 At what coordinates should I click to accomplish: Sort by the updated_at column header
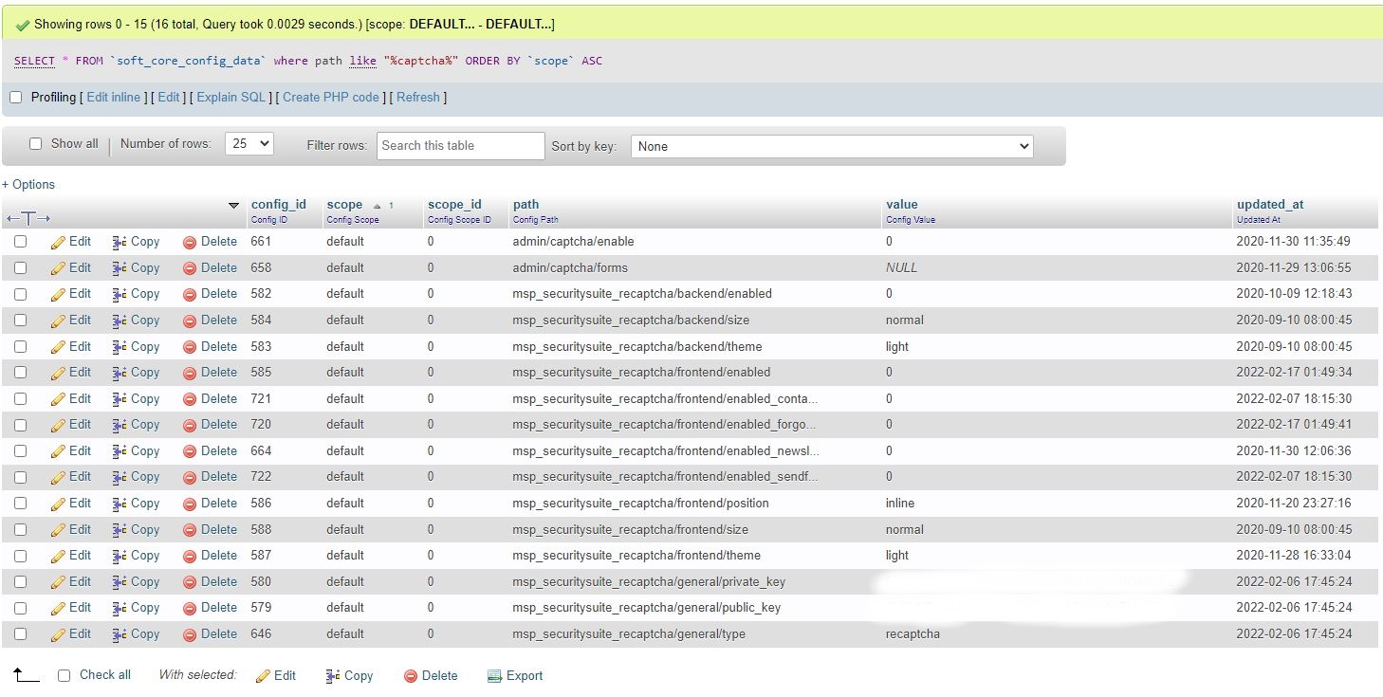1269,204
